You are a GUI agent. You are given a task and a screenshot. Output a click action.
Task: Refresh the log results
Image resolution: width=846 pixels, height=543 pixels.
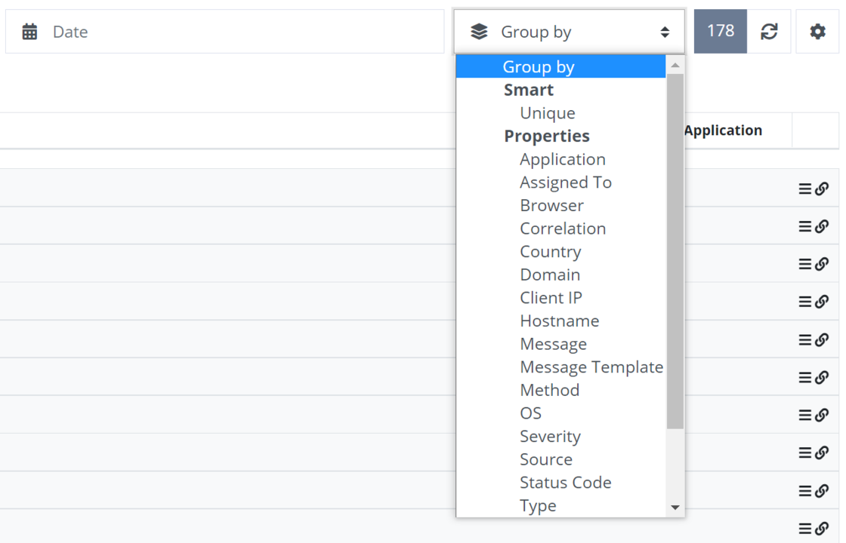[769, 31]
